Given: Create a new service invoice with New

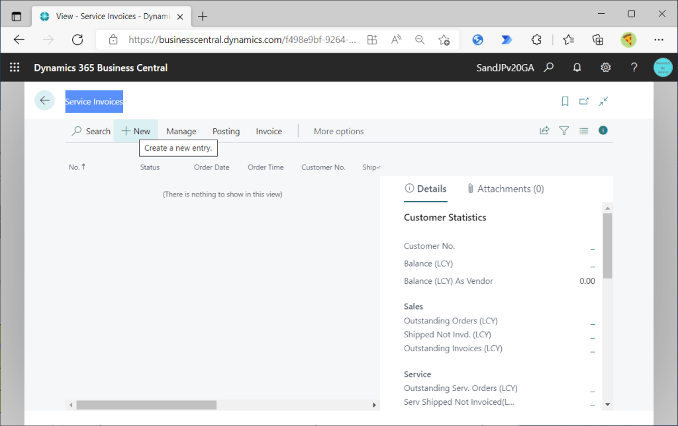Looking at the screenshot, I should point(136,131).
